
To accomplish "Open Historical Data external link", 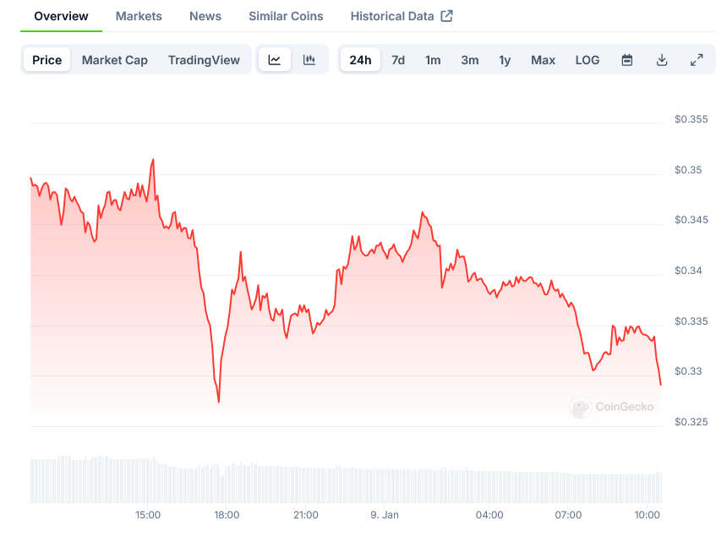I will click(x=402, y=16).
